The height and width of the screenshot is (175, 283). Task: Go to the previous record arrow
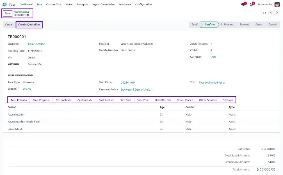point(271,13)
